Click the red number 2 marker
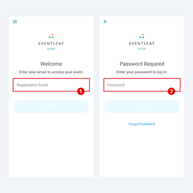Viewport: 193px width, 193px height. pyautogui.click(x=171, y=91)
